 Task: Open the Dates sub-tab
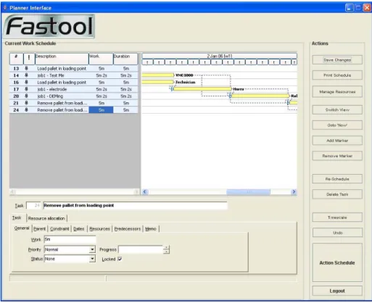click(79, 228)
